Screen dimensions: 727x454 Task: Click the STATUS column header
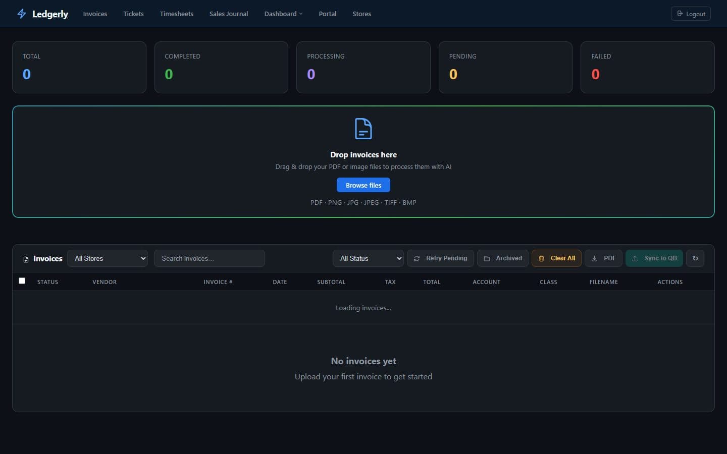click(47, 282)
